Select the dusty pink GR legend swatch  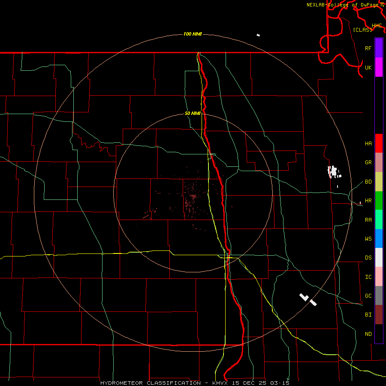379,162
